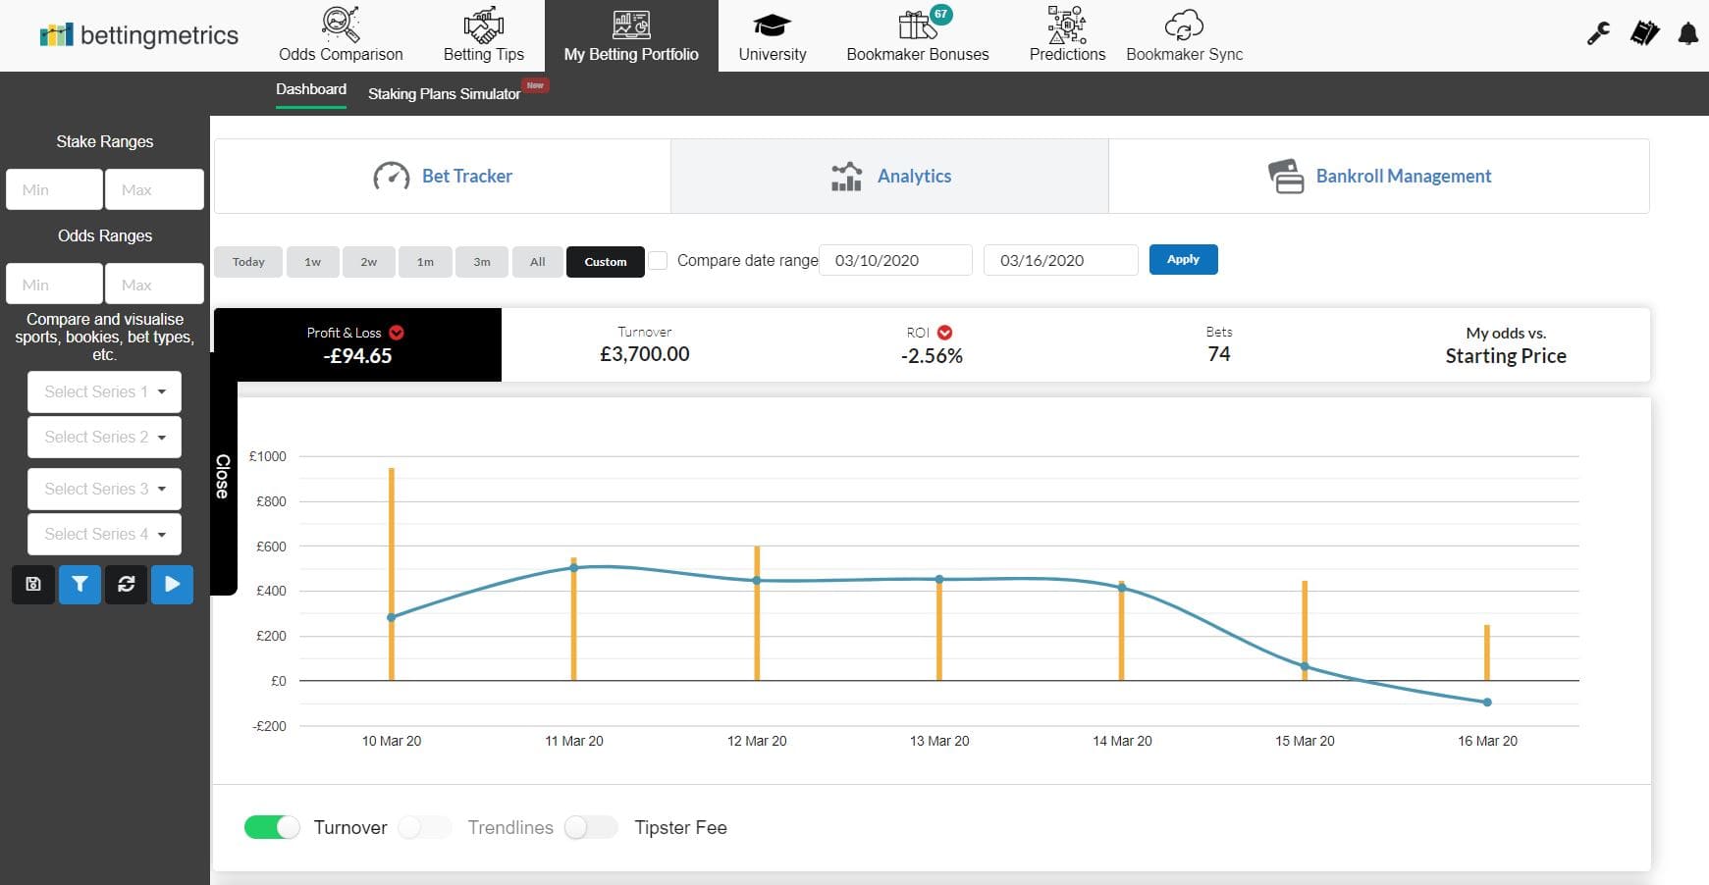
Task: Click the Custom range button
Action: click(606, 262)
